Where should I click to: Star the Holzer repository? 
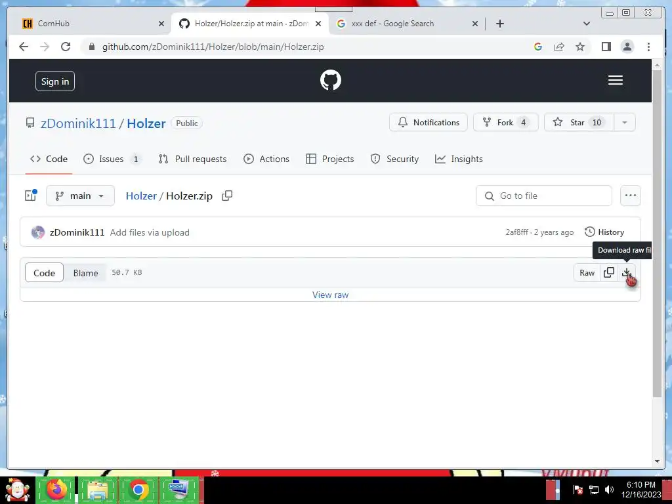pos(579,122)
